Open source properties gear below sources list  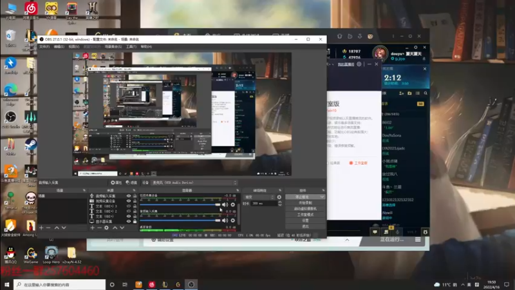click(x=106, y=227)
